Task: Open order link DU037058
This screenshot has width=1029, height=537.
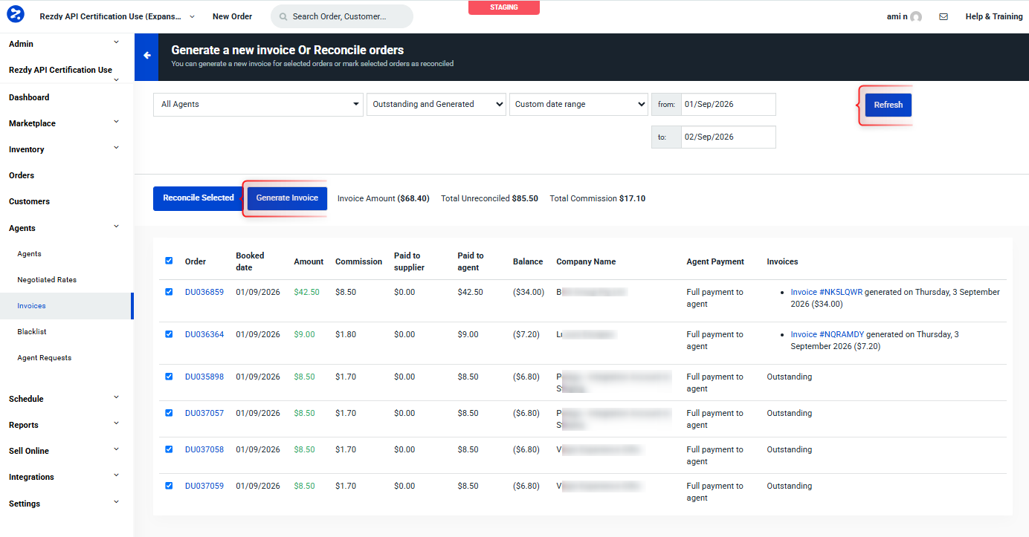Action: coord(204,449)
